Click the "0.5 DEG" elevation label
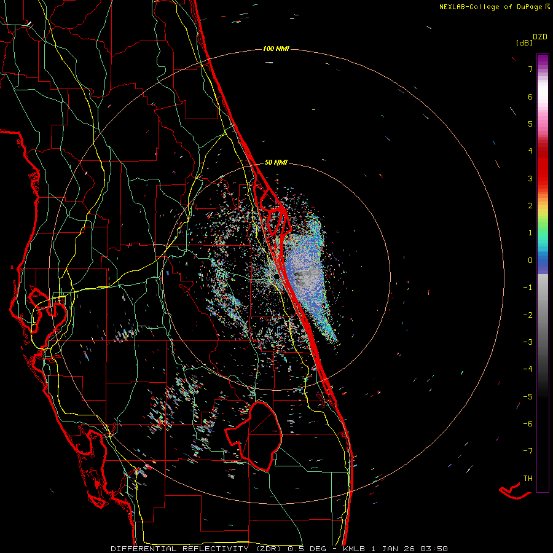Viewport: 553px width, 553px height. point(307,549)
